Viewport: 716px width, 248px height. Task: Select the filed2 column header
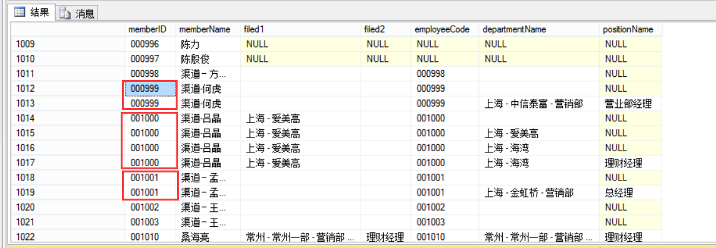[386, 29]
